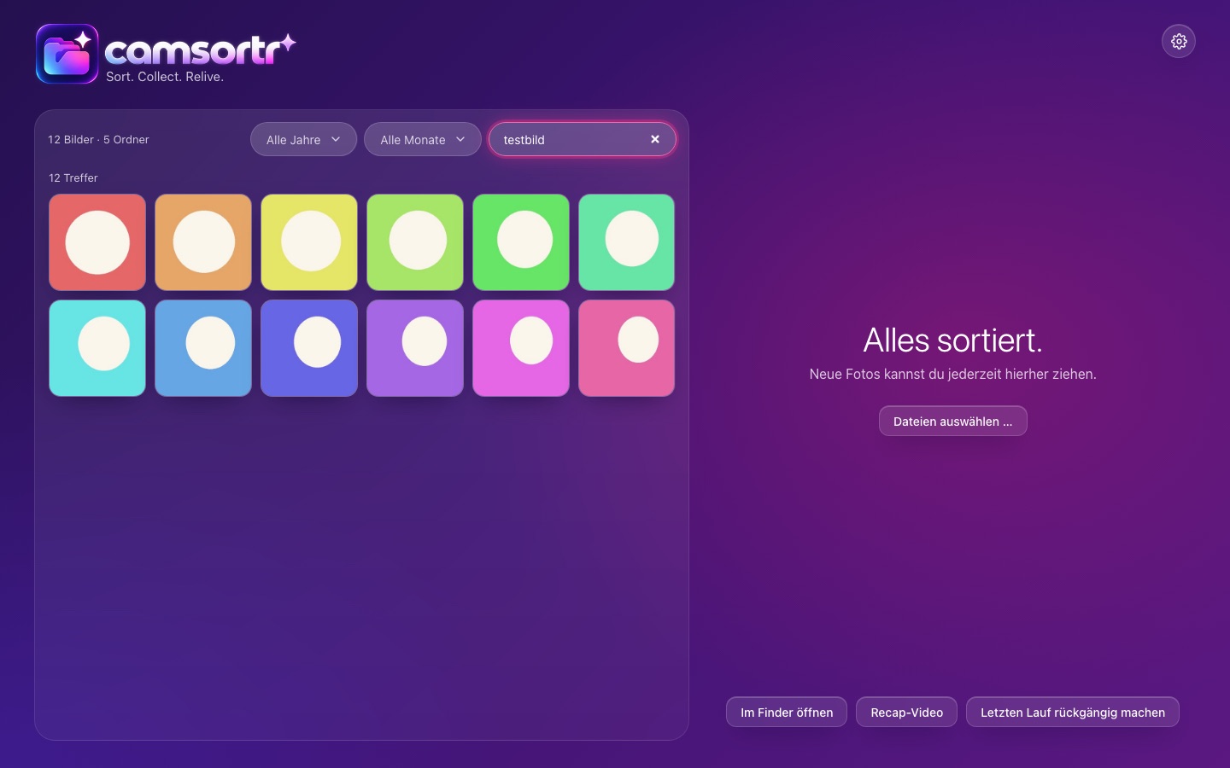1230x768 pixels.
Task: Click the 'Alles sortiert.' heading
Action: (953, 340)
